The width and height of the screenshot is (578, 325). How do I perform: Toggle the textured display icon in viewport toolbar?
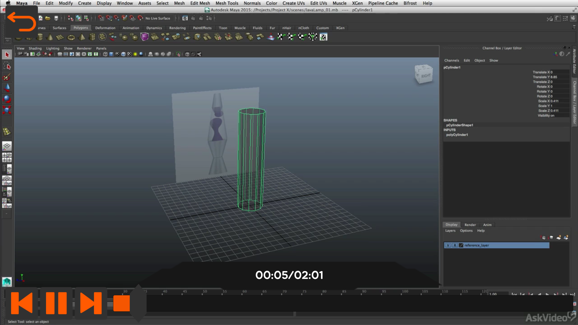(x=129, y=54)
